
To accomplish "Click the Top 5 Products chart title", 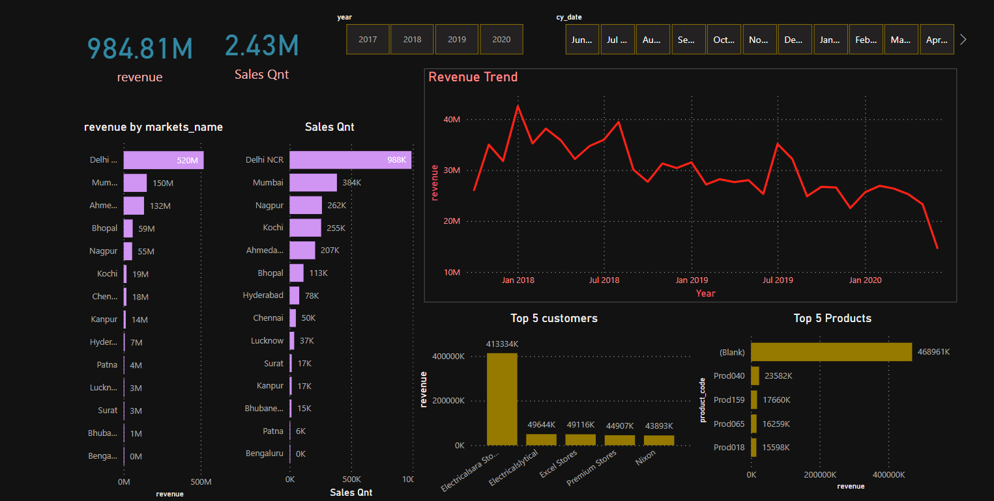I will tap(832, 318).
